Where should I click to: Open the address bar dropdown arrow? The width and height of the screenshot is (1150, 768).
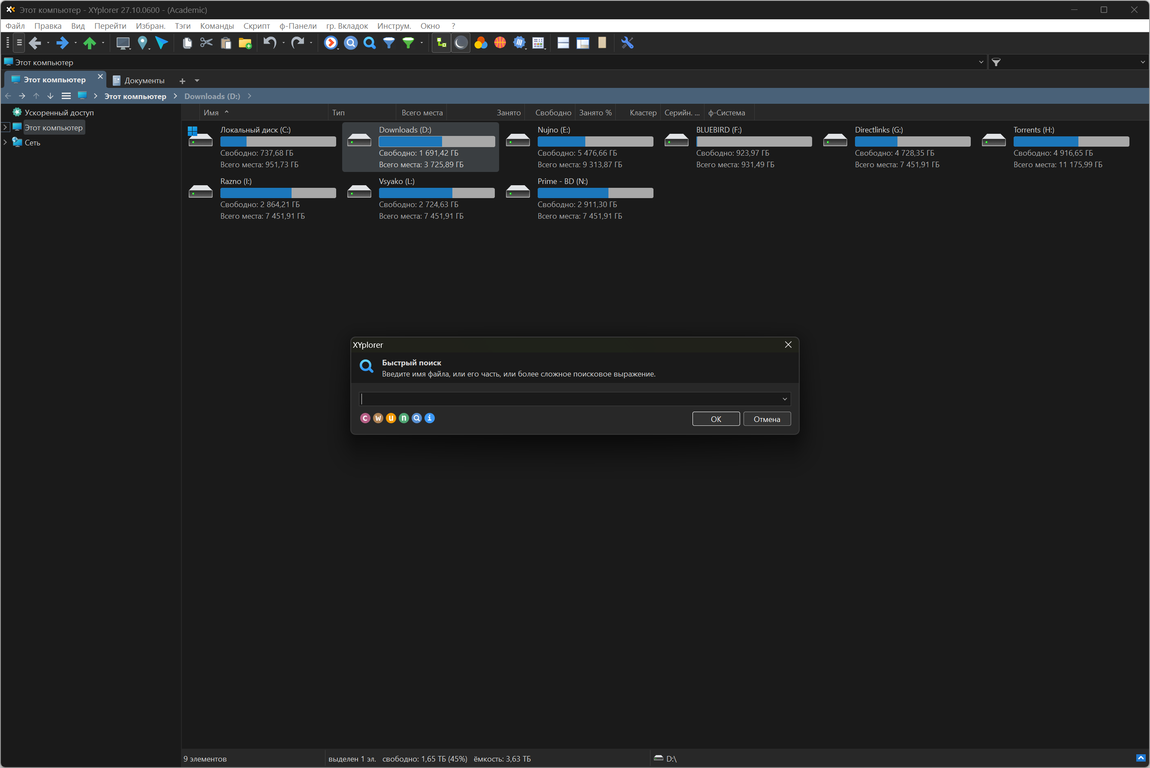981,62
